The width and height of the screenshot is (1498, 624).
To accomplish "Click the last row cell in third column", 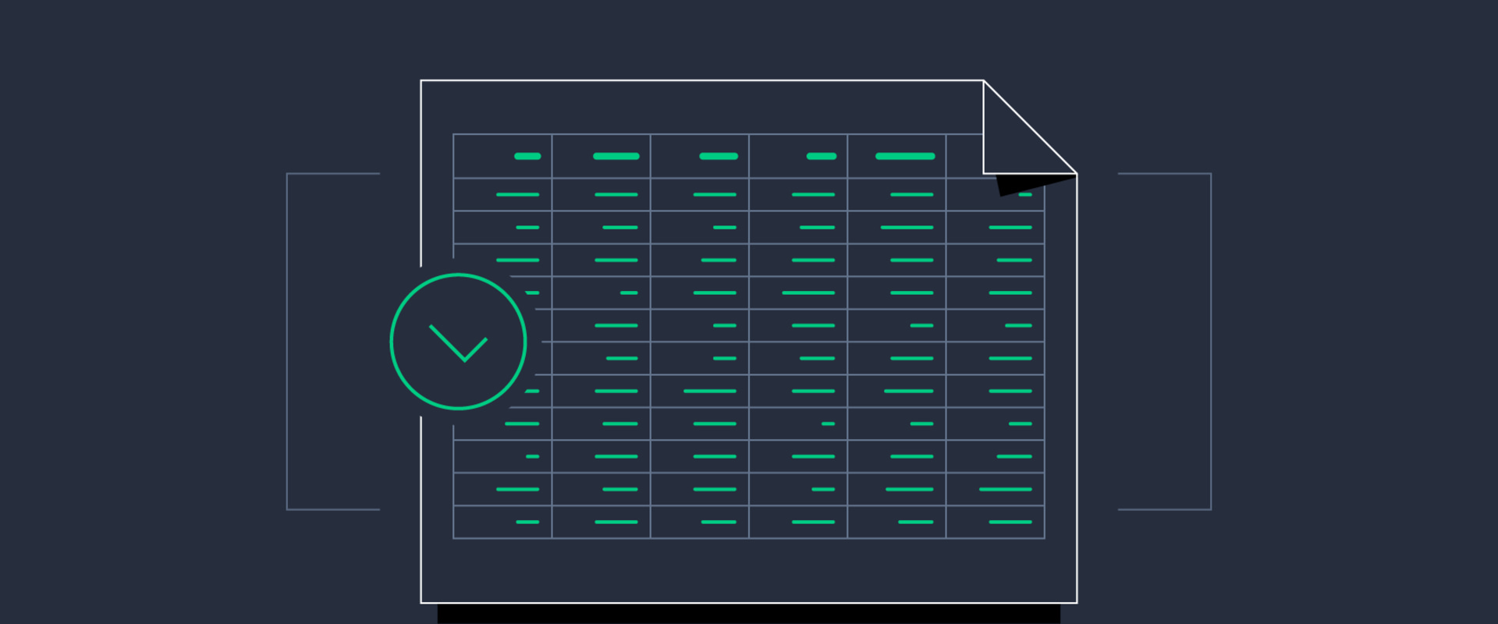I will click(x=700, y=522).
